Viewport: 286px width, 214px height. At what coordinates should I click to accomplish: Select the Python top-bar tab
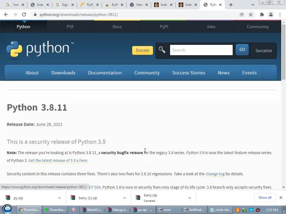[x=23, y=26]
